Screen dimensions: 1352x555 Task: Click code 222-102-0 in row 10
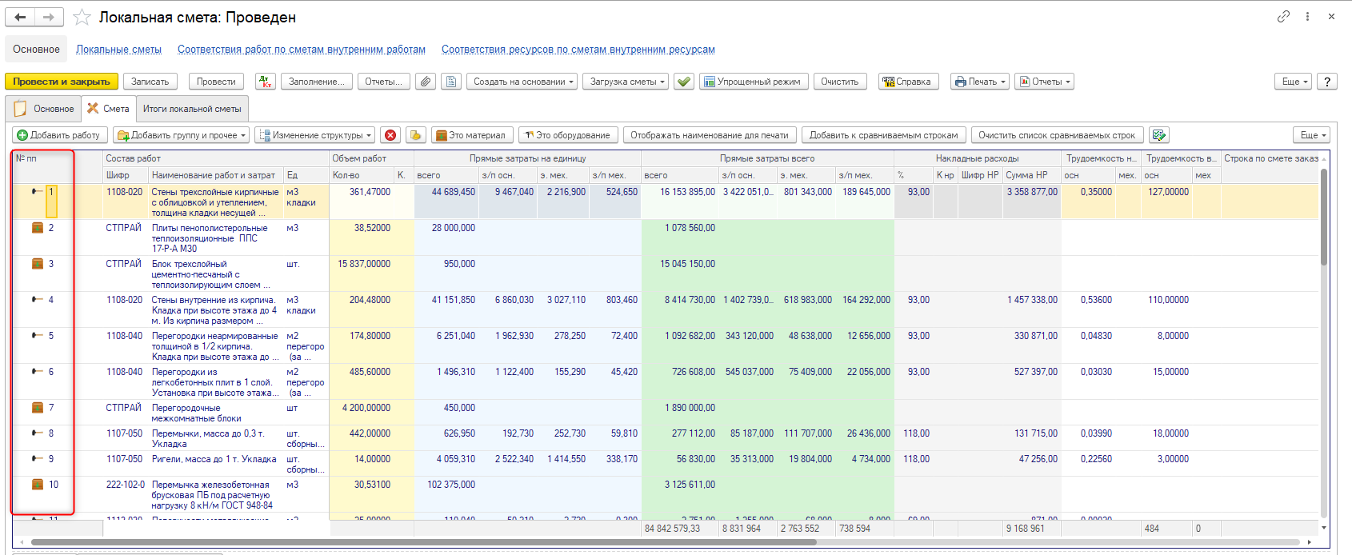[126, 485]
